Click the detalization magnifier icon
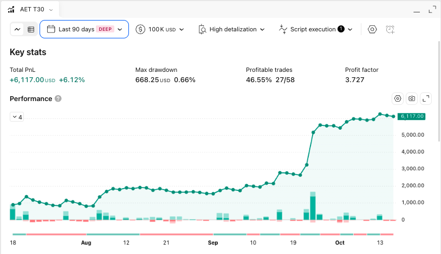The width and height of the screenshot is (441, 254). [x=202, y=29]
